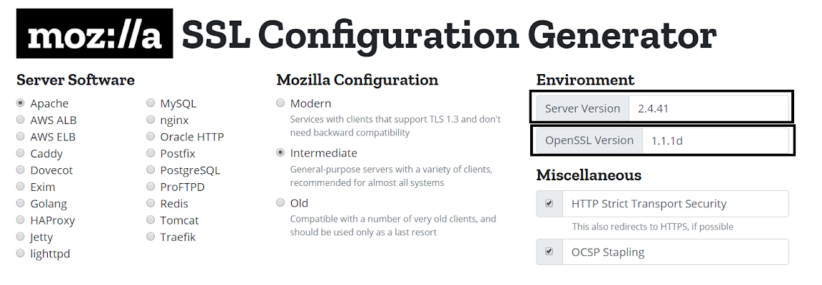This screenshot has width=822, height=285.
Task: Select the Old configuration option
Action: (280, 203)
